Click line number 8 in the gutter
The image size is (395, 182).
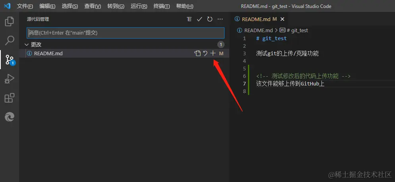244,91
